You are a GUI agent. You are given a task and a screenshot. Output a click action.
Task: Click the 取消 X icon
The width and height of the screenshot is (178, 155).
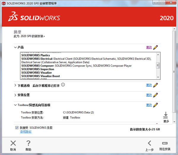click(13, 143)
